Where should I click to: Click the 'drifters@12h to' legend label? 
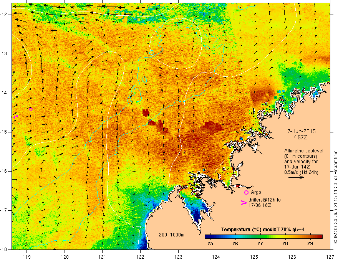pos(265,200)
